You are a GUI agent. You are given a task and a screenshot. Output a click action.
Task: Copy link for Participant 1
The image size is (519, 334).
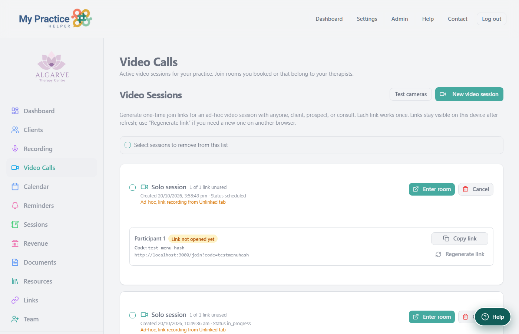click(460, 239)
